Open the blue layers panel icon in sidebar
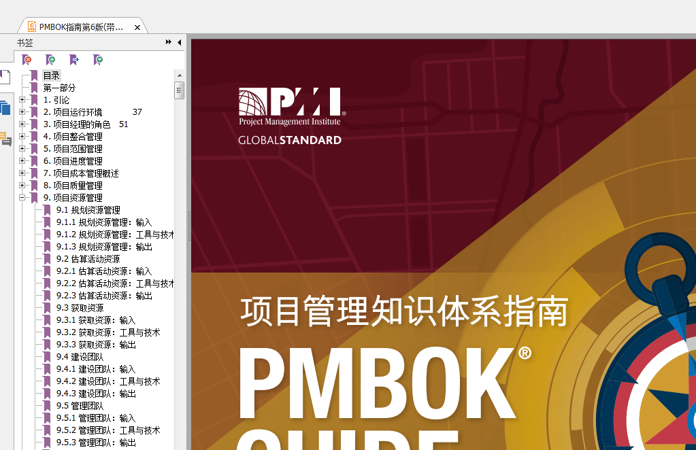 pos(5,107)
